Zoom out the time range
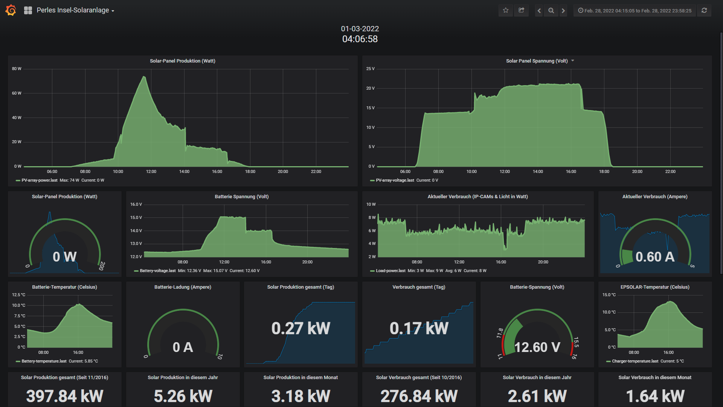The width and height of the screenshot is (723, 407). click(x=551, y=11)
